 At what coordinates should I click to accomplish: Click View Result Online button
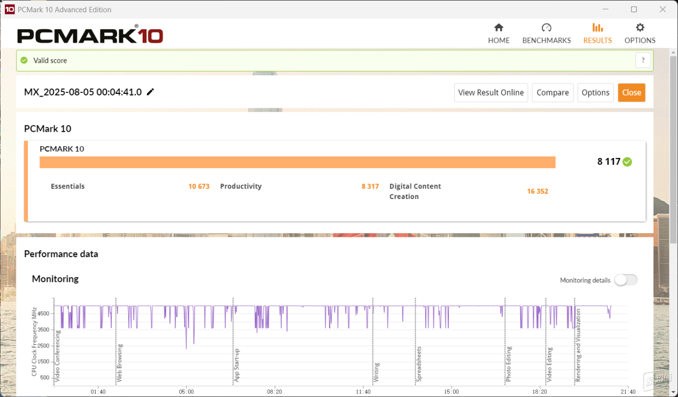pos(491,92)
